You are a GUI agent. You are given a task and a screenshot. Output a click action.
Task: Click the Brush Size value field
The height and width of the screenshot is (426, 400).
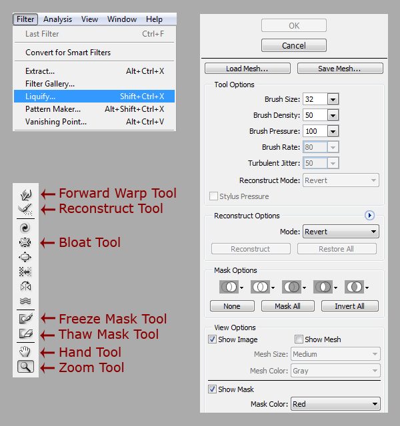click(315, 99)
